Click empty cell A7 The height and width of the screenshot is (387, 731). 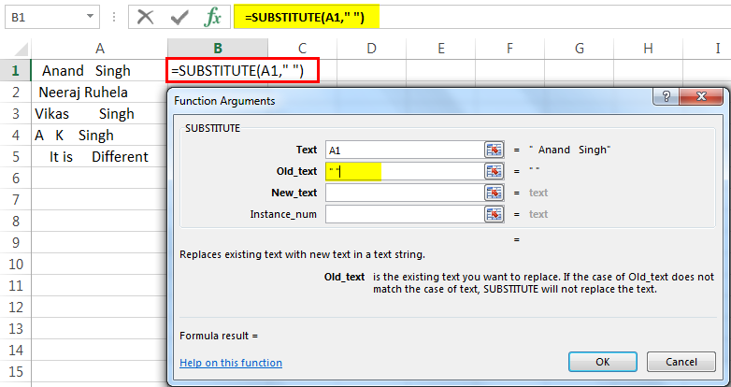click(x=100, y=199)
